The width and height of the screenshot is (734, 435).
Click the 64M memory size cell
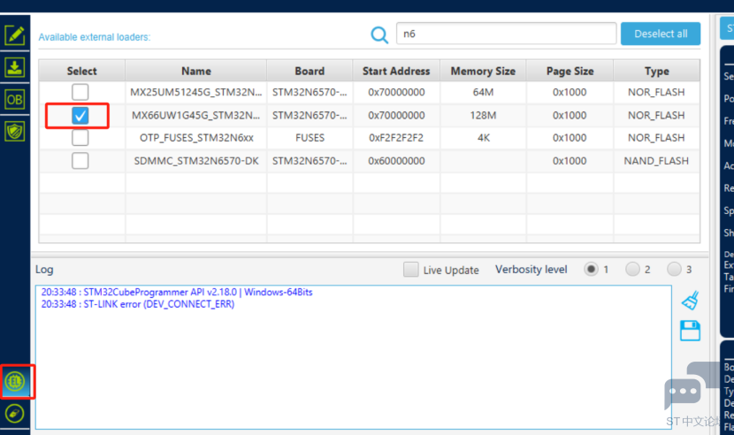pos(483,92)
